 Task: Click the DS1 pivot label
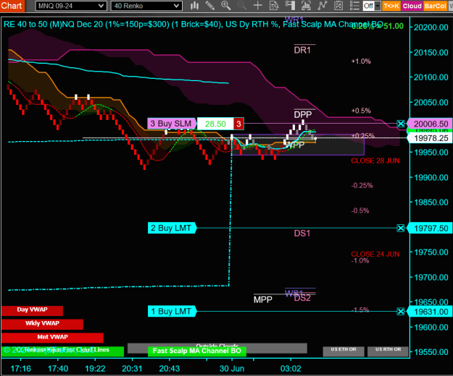point(302,234)
